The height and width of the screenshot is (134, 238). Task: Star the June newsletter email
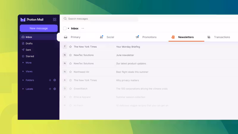[71, 55]
